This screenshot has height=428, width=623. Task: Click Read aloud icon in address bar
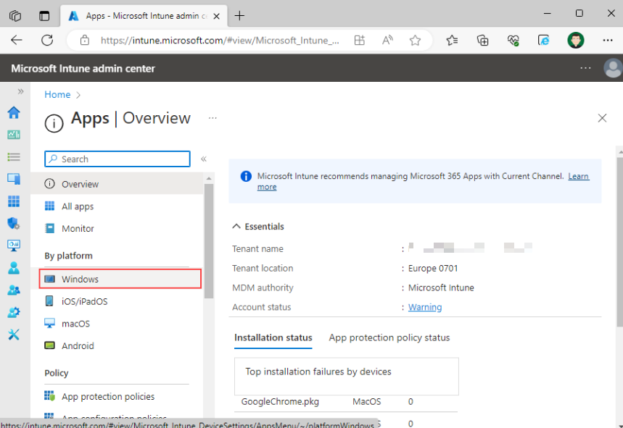pyautogui.click(x=387, y=40)
